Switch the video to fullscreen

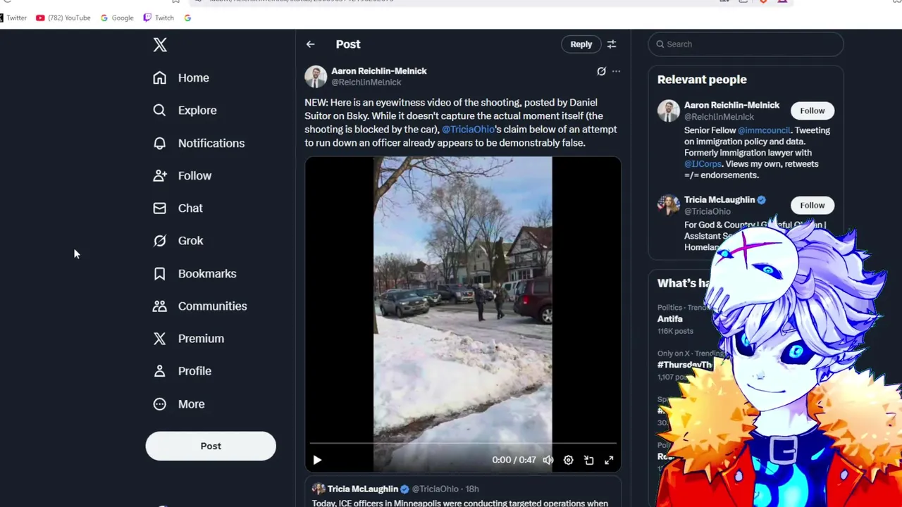click(x=609, y=460)
